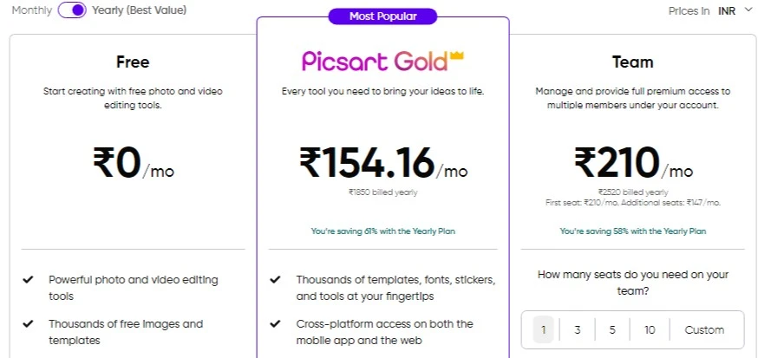
Task: Click checkmark beside Thousands of free images
Action: (x=28, y=323)
